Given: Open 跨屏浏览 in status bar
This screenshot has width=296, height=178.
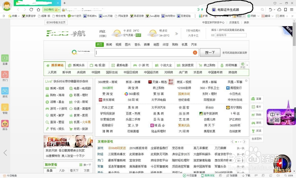Looking at the screenshot, I should pos(208,176).
